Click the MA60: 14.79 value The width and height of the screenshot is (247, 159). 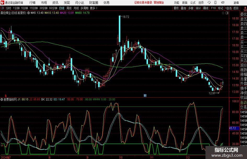pyautogui.click(x=82, y=13)
